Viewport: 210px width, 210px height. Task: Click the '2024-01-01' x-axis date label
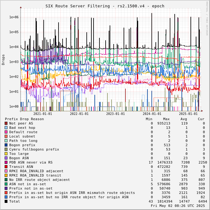pyautogui.click(x=152, y=114)
